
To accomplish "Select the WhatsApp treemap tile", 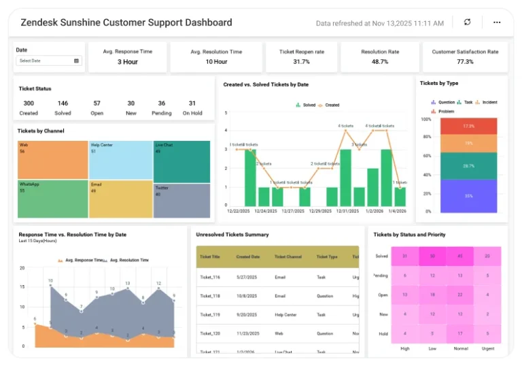I will (x=53, y=199).
